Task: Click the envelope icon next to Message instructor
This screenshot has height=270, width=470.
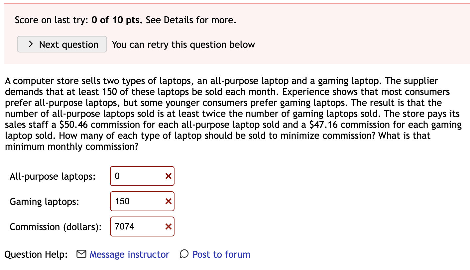Action: 81,254
